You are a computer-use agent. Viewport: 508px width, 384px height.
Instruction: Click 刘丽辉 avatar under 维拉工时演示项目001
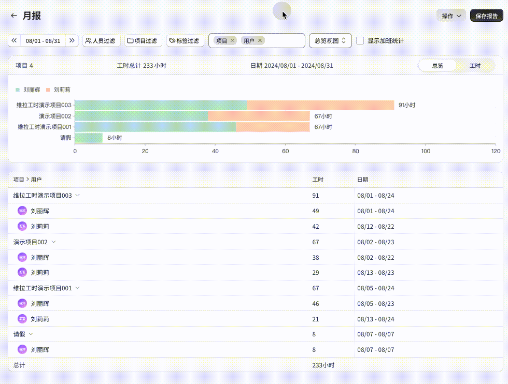click(22, 303)
